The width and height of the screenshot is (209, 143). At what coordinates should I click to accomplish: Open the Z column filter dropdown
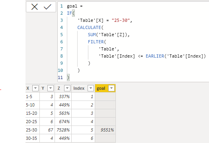(x=67, y=88)
